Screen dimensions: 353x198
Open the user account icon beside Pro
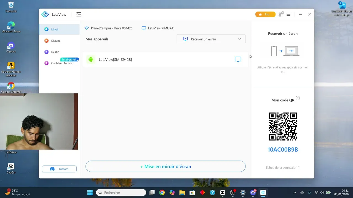pyautogui.click(x=281, y=14)
